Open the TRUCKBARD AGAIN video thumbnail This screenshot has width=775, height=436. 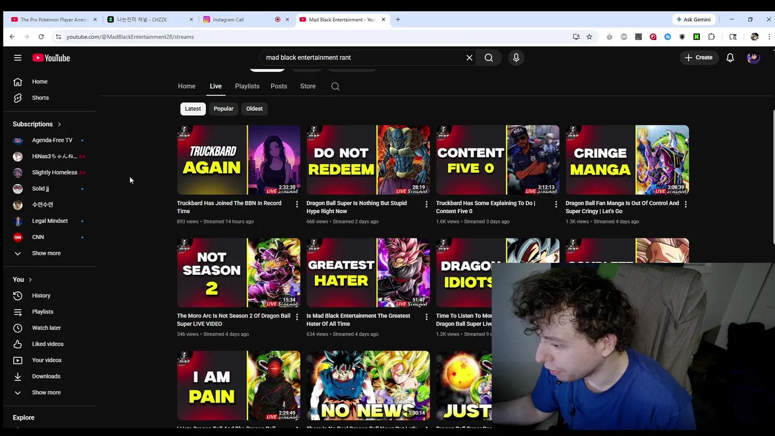tap(239, 160)
